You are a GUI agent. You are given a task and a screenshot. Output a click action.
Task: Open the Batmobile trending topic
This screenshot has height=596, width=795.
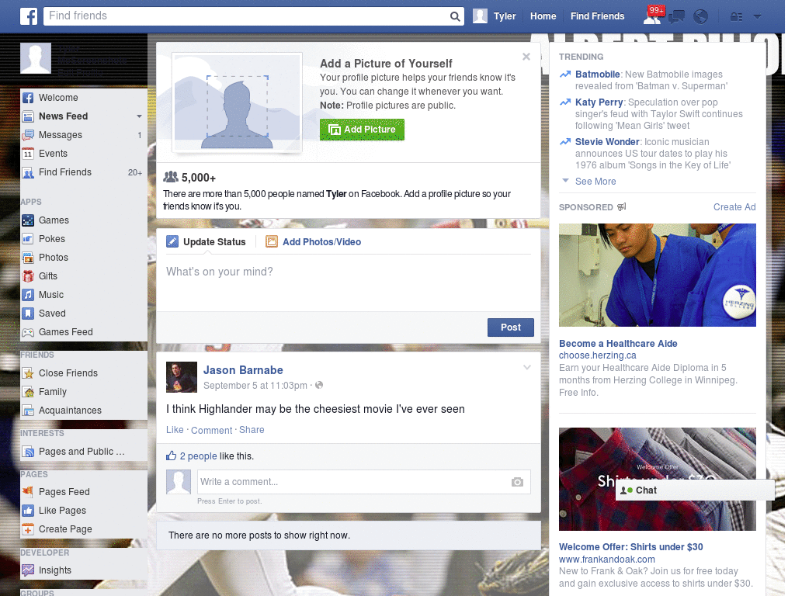click(597, 74)
